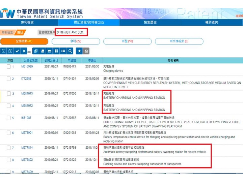Click application number 107104834
243x182 pixels.
pos(69,79)
